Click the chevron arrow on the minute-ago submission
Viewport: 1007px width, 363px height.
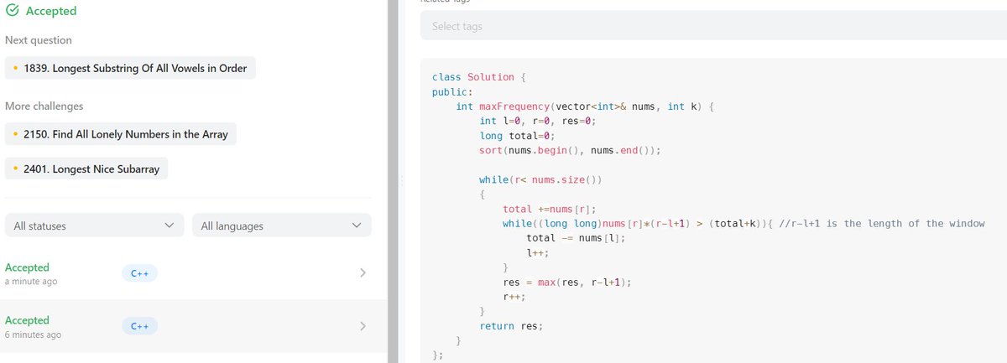(x=363, y=273)
